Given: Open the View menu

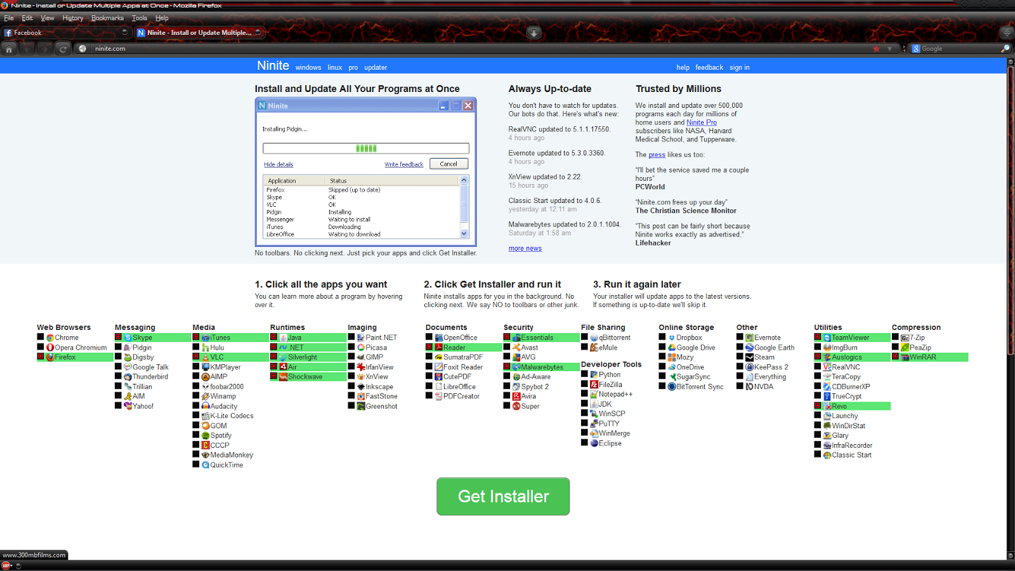Looking at the screenshot, I should pyautogui.click(x=48, y=18).
